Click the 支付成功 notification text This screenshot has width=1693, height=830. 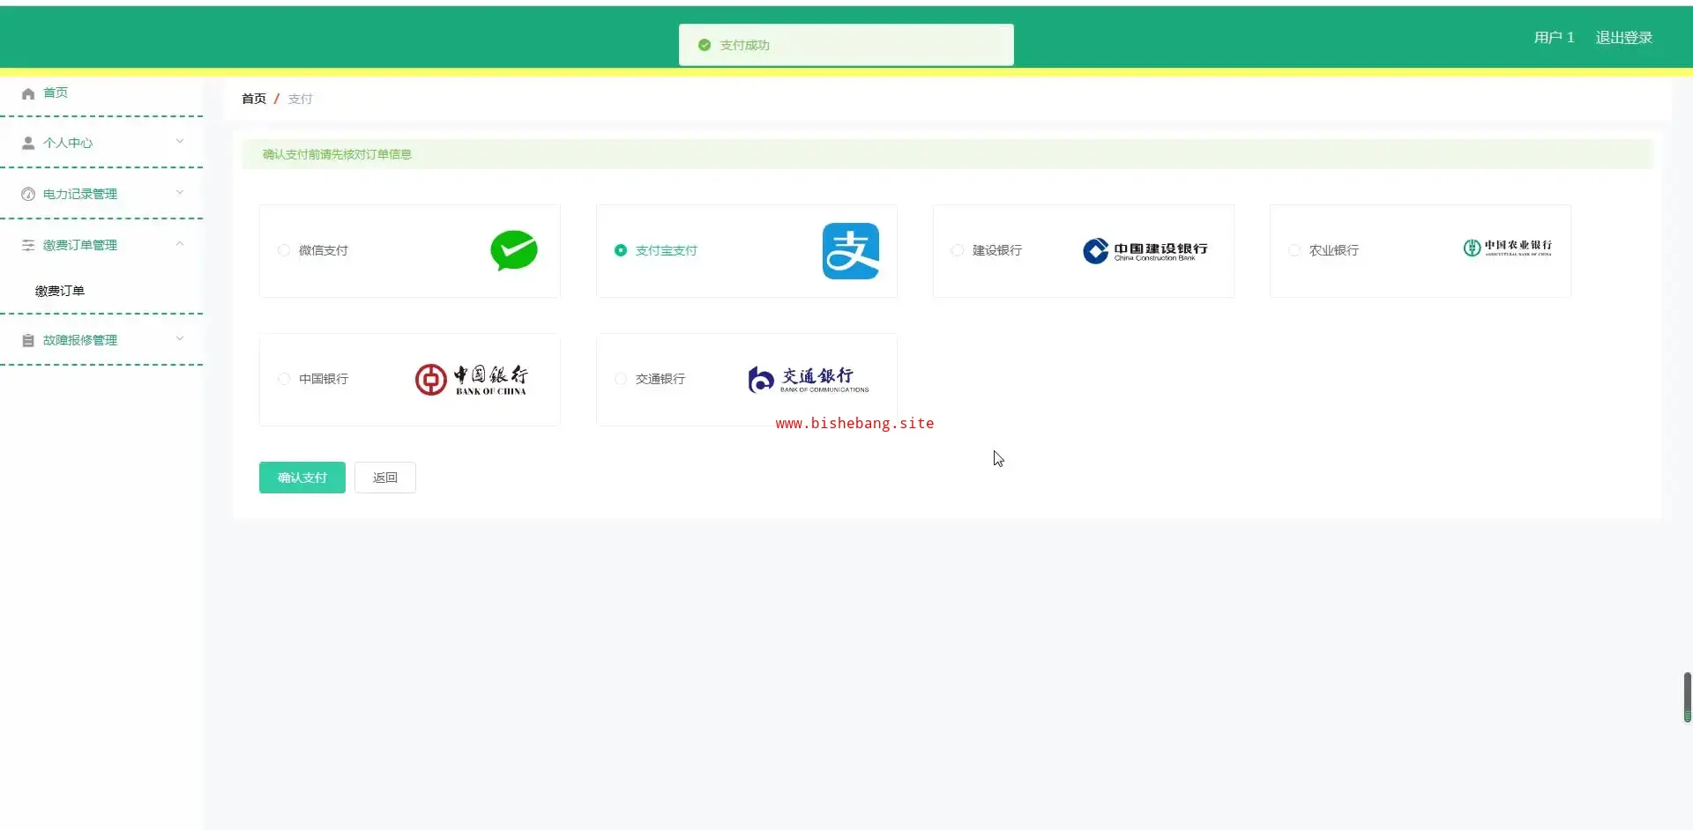tap(745, 45)
